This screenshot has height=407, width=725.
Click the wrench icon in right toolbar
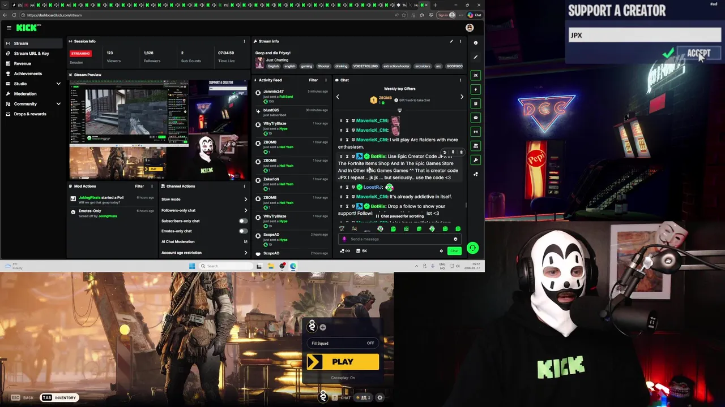(476, 160)
